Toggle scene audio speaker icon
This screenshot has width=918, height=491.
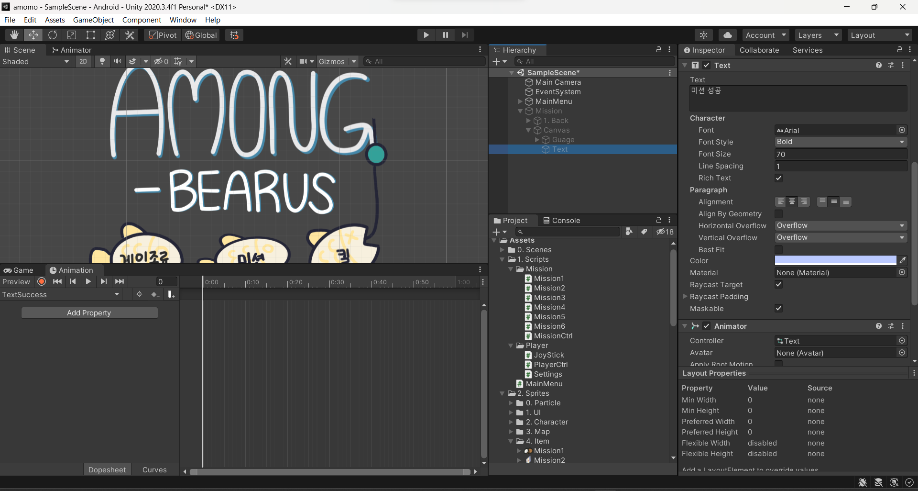(117, 61)
